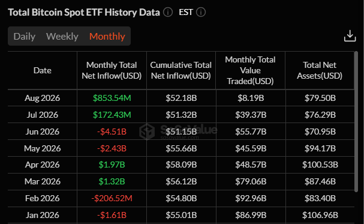Image resolution: width=364 pixels, height=224 pixels.
Task: Switch to the Daily tab
Action: coord(25,36)
